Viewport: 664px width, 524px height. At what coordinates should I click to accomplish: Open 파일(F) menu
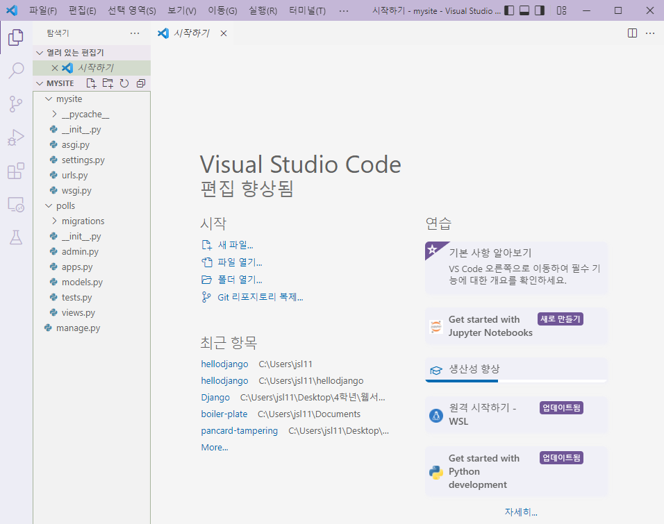(x=43, y=10)
